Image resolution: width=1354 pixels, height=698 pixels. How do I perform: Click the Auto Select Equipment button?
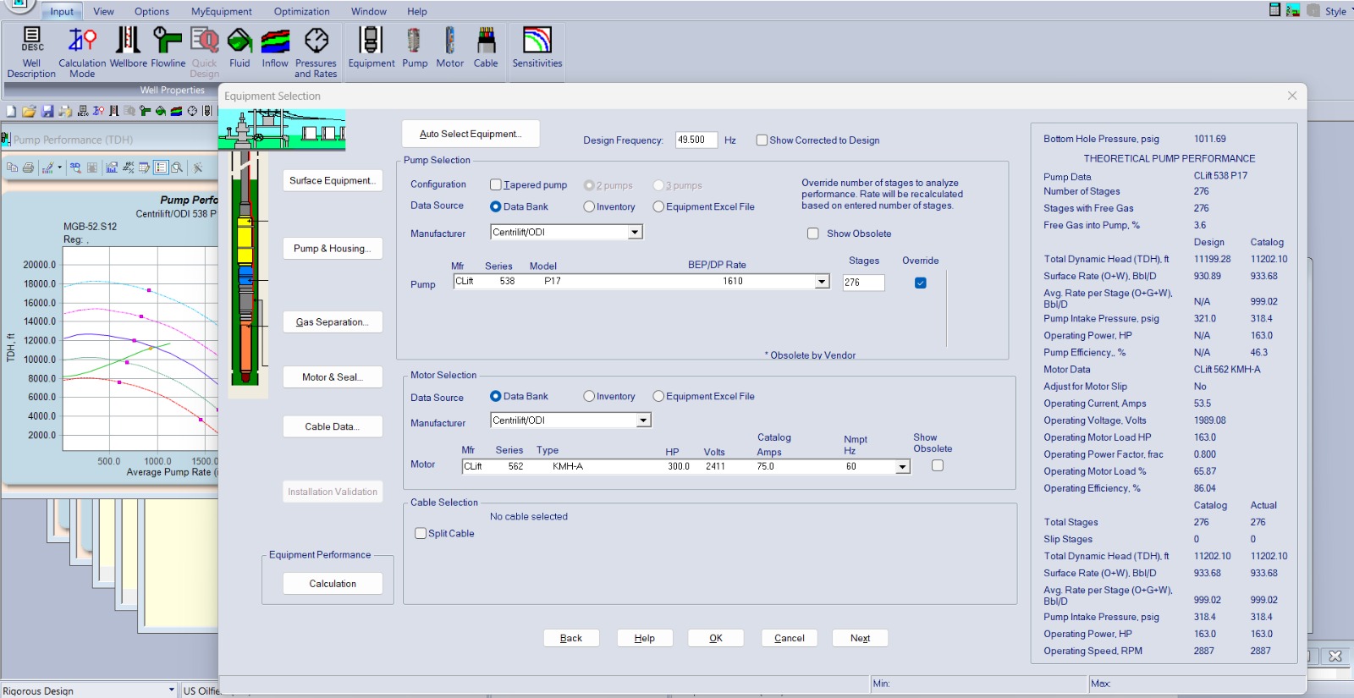(471, 134)
